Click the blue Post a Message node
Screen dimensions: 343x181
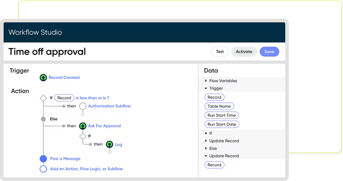point(43,159)
